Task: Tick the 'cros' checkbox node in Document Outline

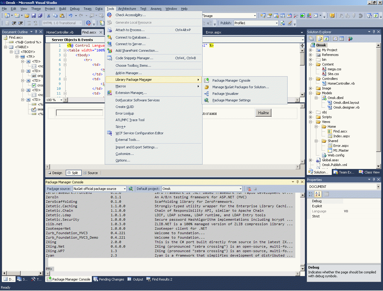Action: tap(34, 85)
